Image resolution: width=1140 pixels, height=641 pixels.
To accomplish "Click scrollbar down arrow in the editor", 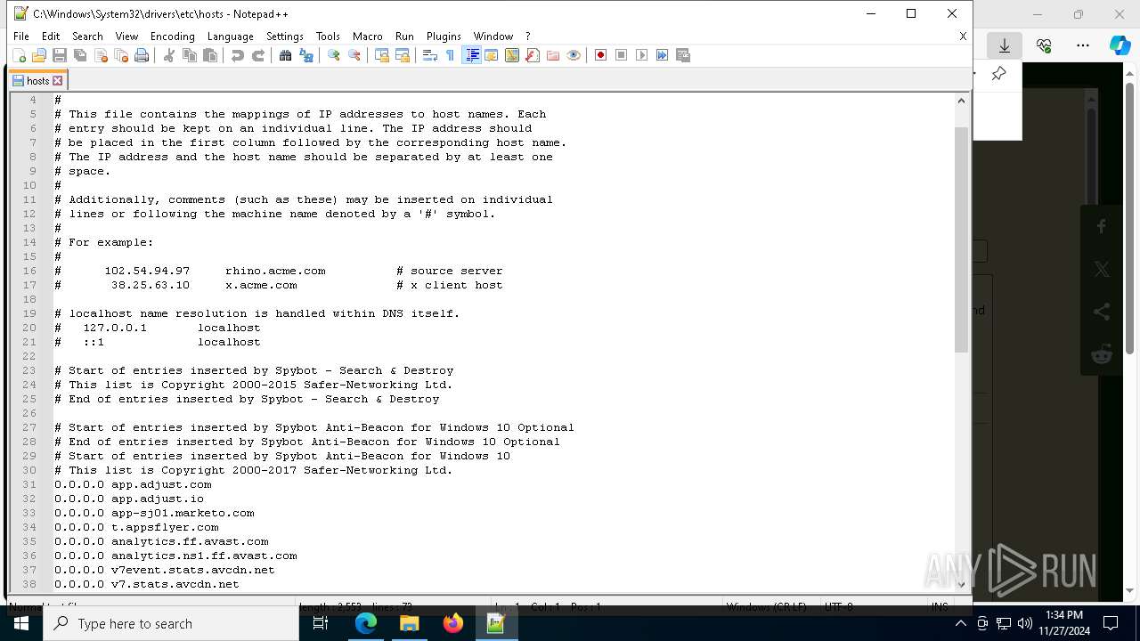I will tap(961, 584).
